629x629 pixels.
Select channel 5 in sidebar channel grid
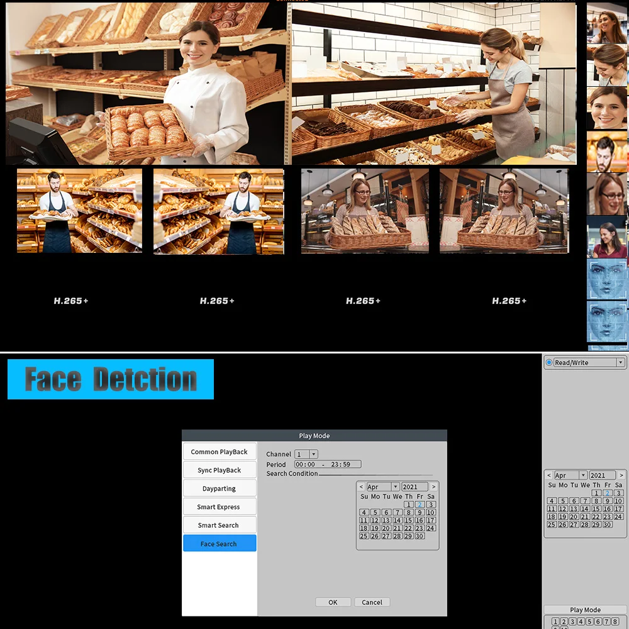(589, 621)
